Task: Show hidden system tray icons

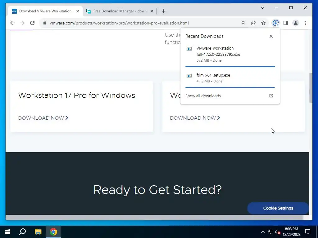Action: point(263,232)
